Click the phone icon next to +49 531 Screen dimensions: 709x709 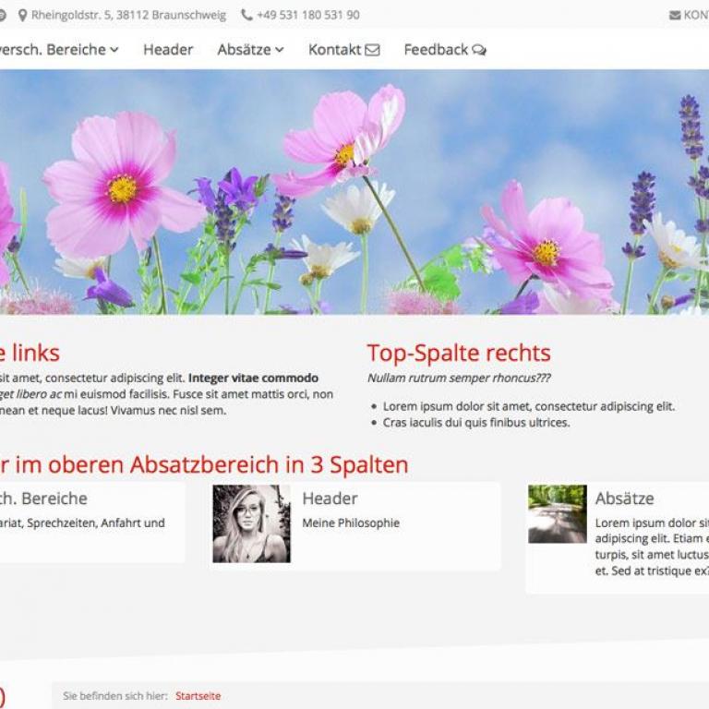(x=246, y=15)
